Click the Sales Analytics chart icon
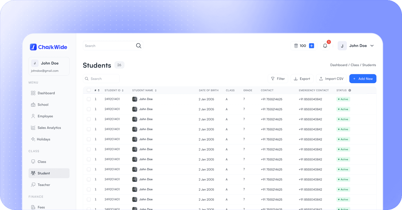The height and width of the screenshot is (210, 402). (x=33, y=128)
